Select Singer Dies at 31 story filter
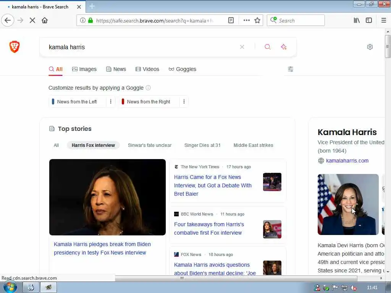This screenshot has height=293, width=391. click(202, 145)
